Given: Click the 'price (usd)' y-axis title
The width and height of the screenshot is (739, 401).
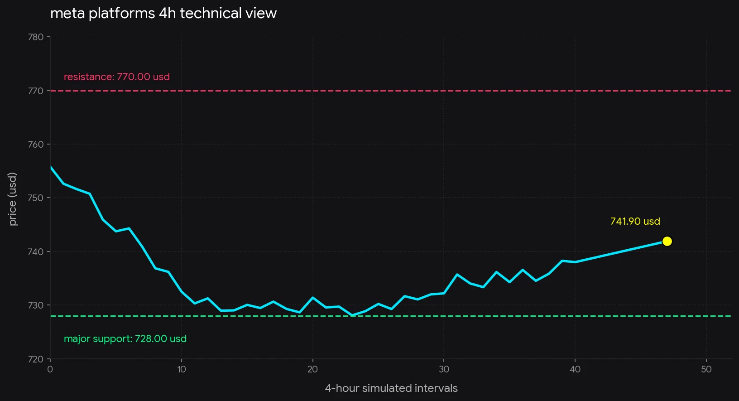Looking at the screenshot, I should 13,199.
